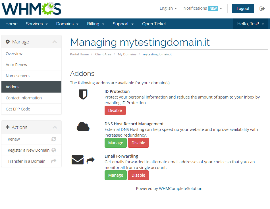Go to Home in the navigation bar
Image resolution: width=270 pixels, height=209 pixels.
[11, 24]
